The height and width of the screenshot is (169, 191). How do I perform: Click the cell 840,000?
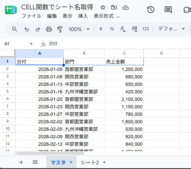coord(124,144)
